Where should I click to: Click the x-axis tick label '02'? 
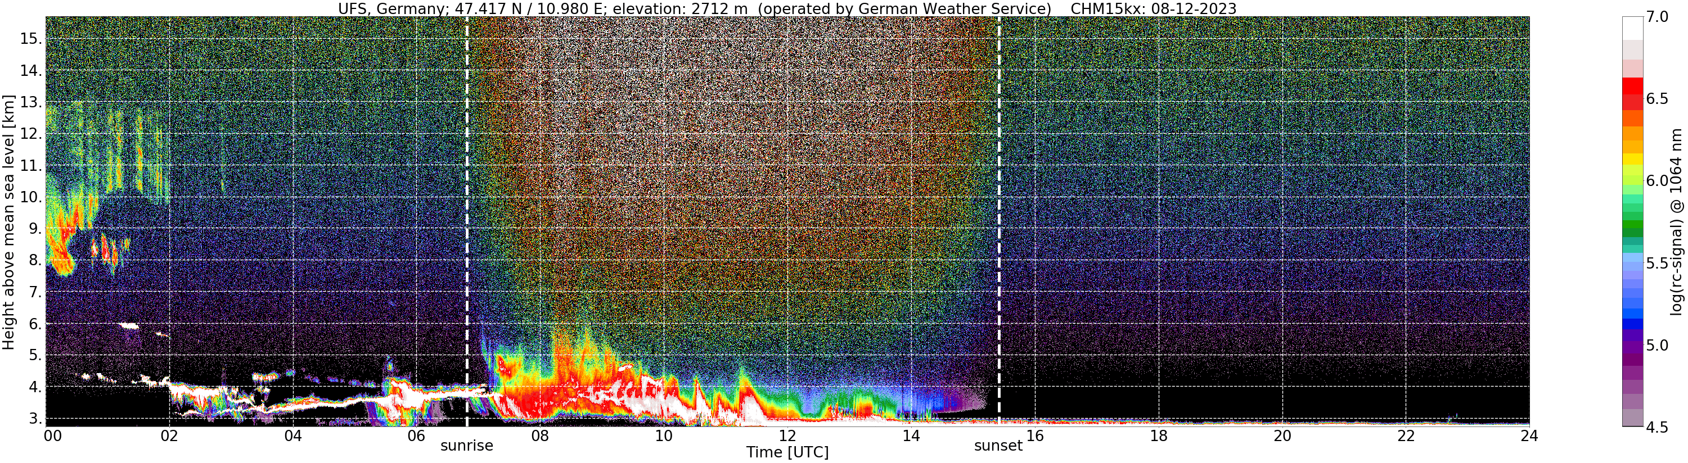(x=169, y=436)
